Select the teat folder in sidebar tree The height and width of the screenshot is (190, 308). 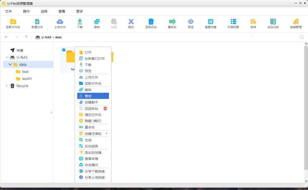[x=25, y=72]
